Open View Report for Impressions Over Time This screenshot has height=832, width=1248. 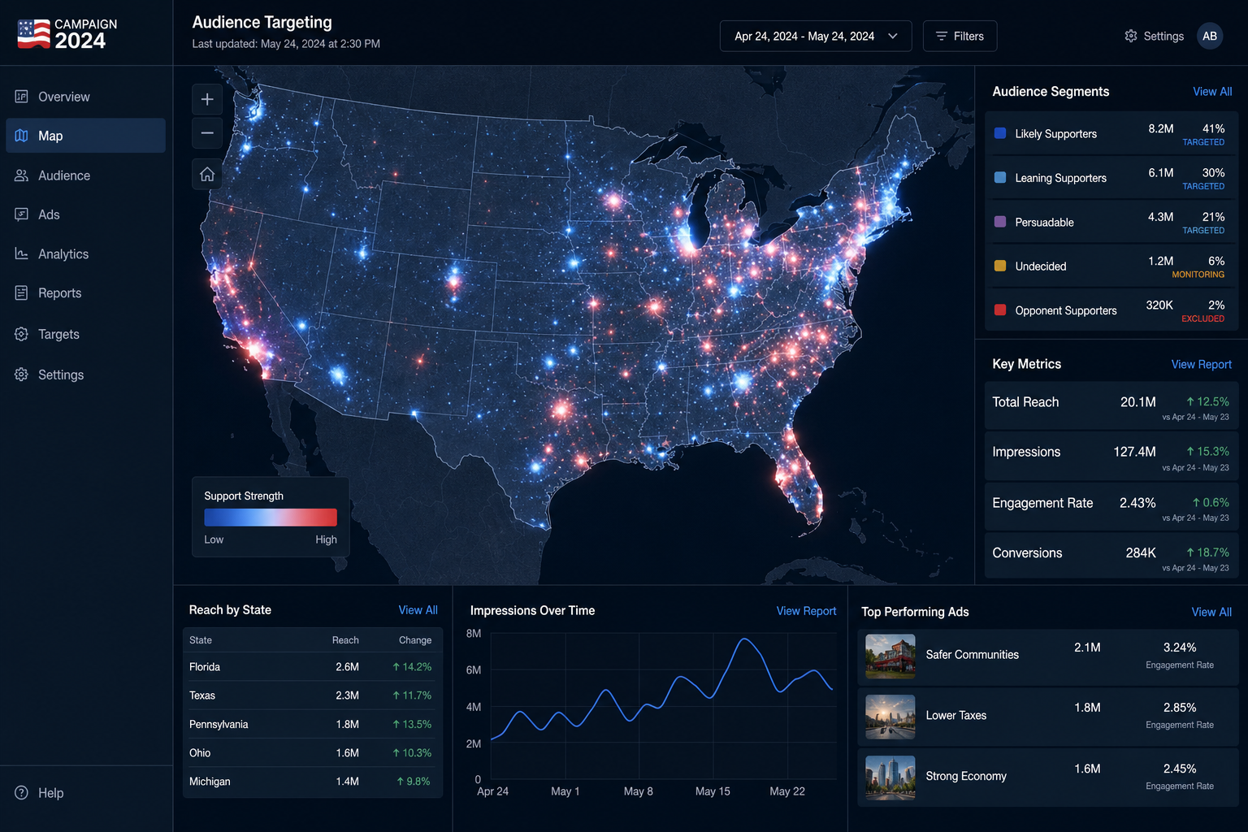click(806, 611)
